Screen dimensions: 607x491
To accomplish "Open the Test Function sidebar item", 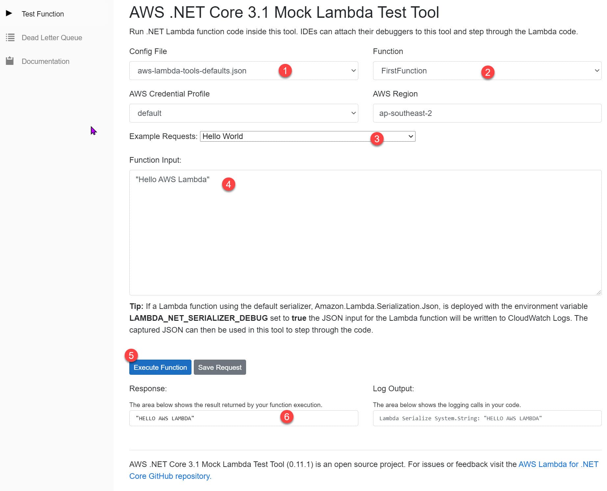I will [43, 14].
